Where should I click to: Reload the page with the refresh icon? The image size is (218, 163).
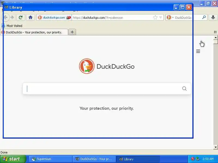coord(21,17)
